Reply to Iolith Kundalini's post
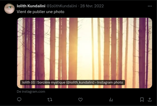 coord(19,99)
